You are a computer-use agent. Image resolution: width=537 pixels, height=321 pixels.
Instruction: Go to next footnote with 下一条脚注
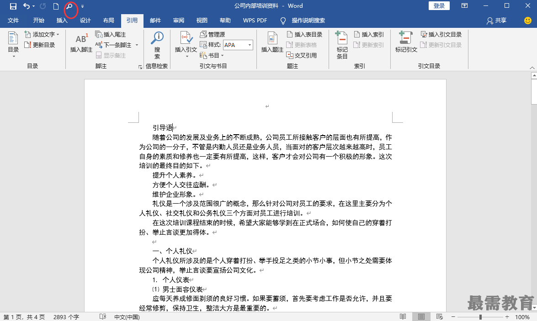(x=113, y=45)
